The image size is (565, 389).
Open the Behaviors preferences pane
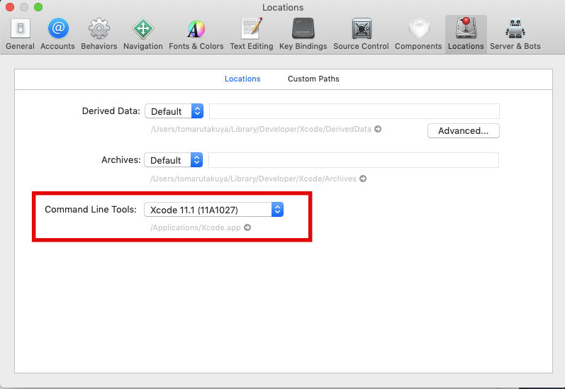[x=99, y=35]
